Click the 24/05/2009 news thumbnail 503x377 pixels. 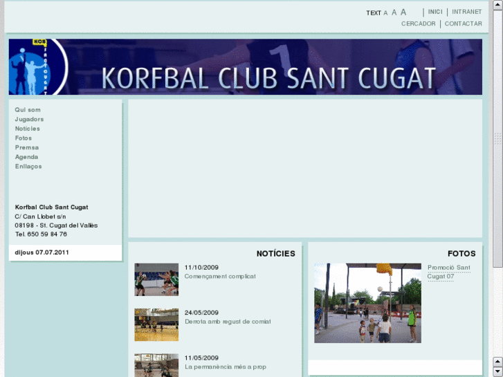coord(156,324)
